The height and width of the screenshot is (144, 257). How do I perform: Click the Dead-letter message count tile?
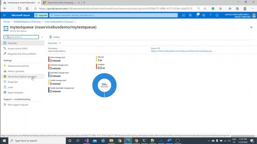(59, 75)
